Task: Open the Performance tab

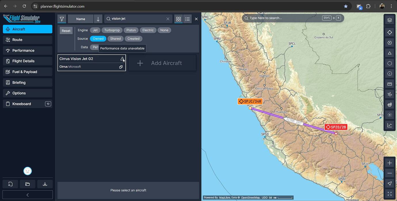Action: (x=28, y=50)
